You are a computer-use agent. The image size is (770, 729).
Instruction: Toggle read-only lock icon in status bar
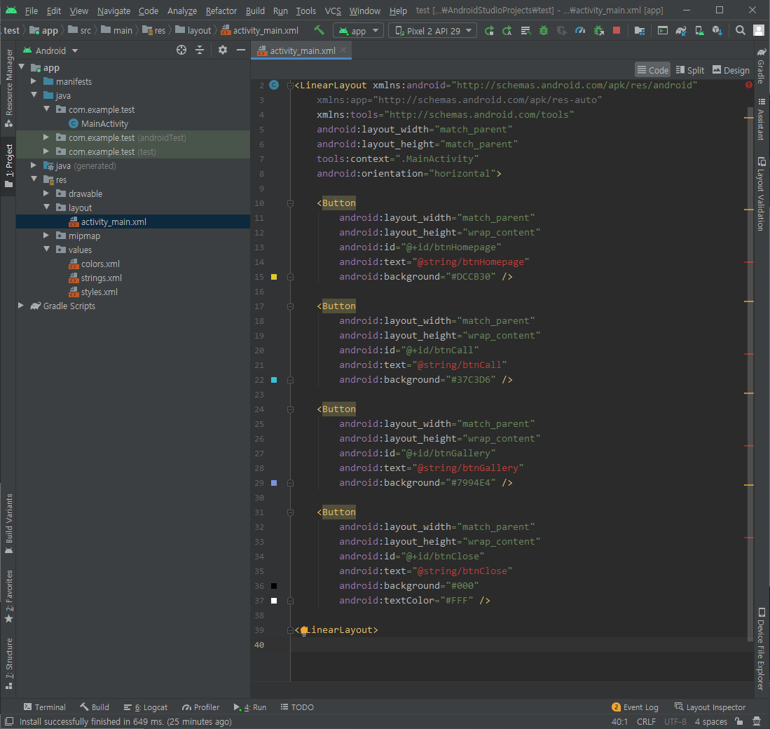(x=739, y=721)
